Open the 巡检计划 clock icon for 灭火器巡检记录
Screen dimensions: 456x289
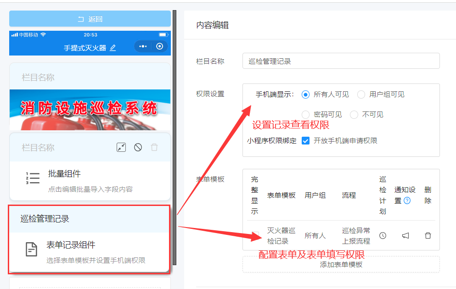tap(383, 235)
